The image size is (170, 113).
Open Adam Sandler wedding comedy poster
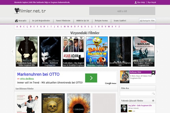[28, 103]
